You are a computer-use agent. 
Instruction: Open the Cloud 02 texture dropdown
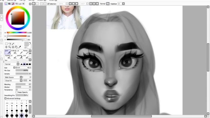(21, 81)
